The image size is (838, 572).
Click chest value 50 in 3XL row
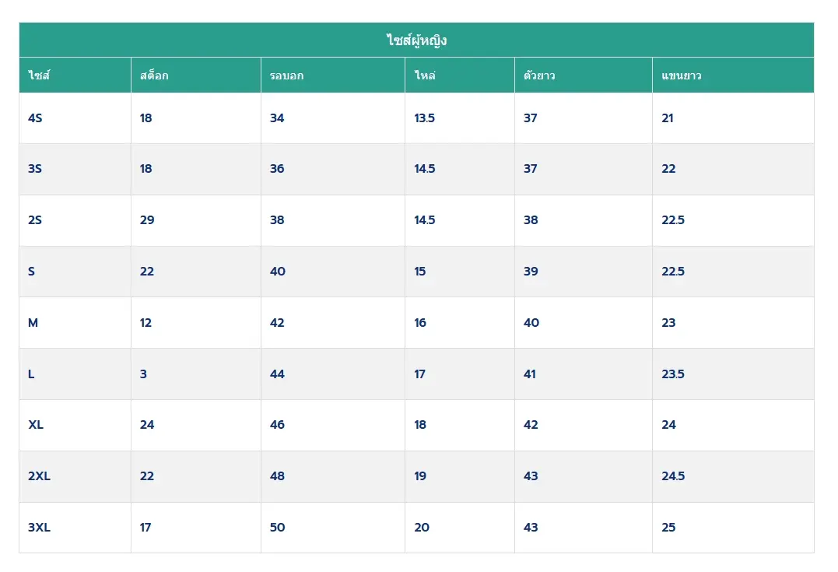coord(277,528)
